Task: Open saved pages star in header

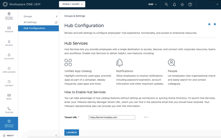Action: 182,5
